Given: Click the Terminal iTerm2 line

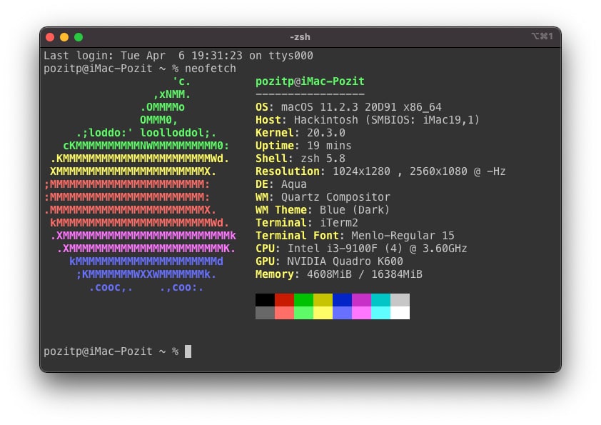Looking at the screenshot, I should tap(307, 223).
